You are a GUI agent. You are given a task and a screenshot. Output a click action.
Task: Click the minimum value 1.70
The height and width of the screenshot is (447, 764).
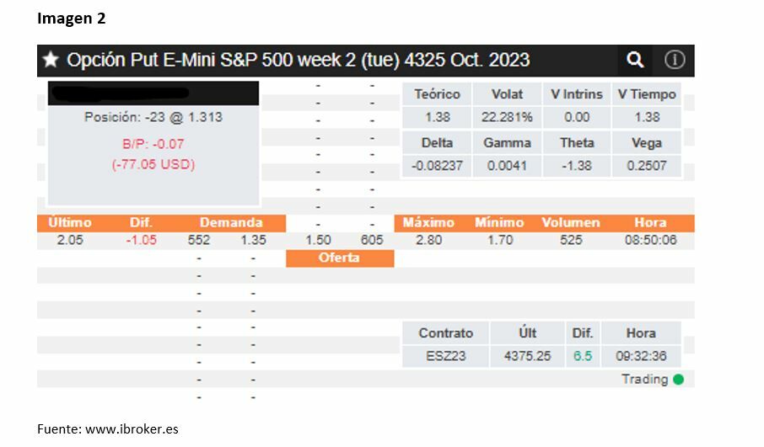tap(499, 240)
